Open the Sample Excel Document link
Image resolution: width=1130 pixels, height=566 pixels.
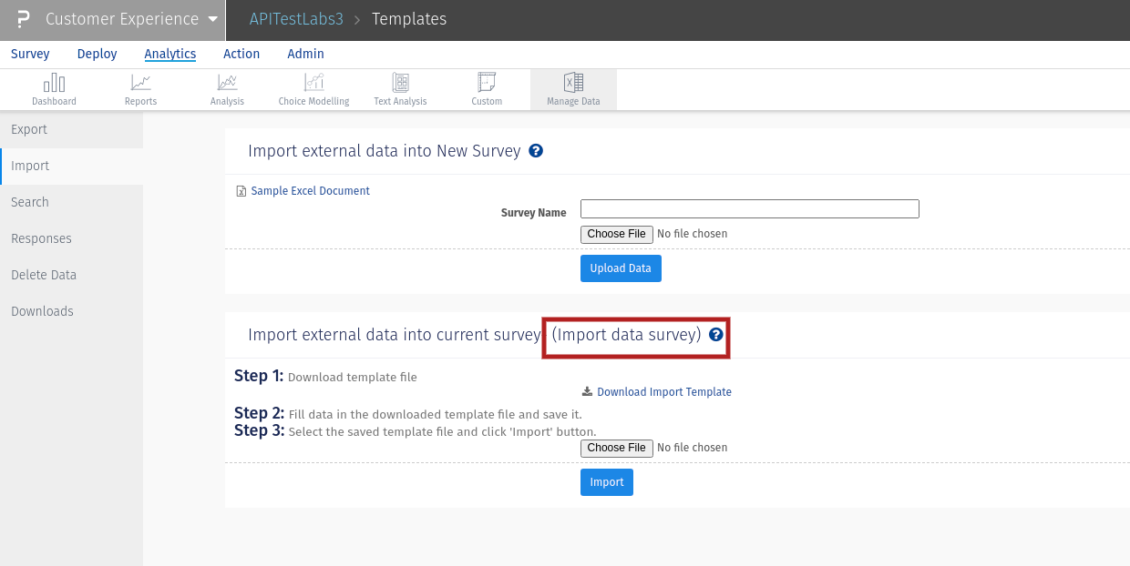[310, 191]
